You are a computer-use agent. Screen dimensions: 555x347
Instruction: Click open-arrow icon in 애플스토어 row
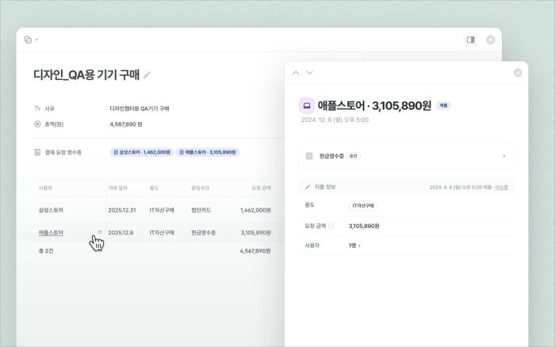99,232
